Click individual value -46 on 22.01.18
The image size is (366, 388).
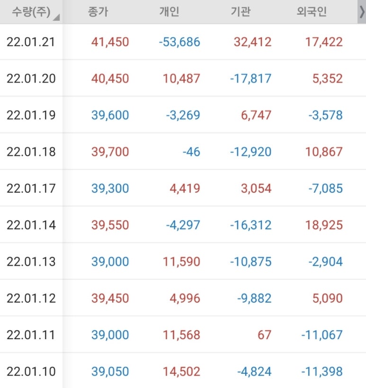[x=191, y=152]
